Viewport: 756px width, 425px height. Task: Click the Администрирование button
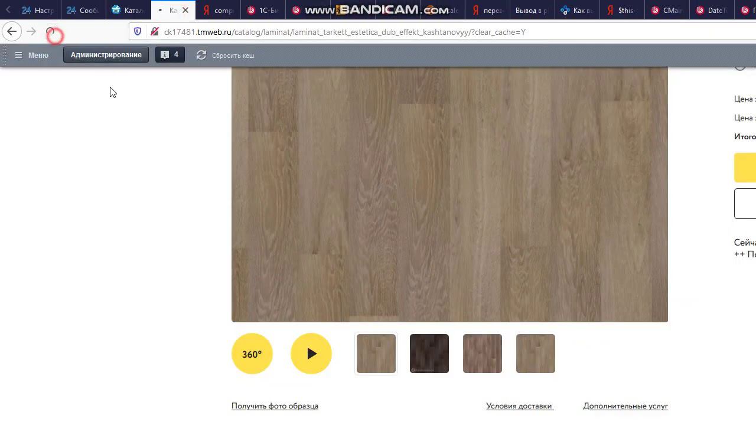tap(106, 55)
